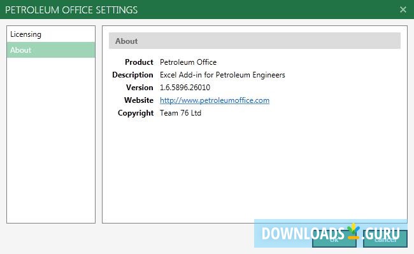The height and width of the screenshot is (254, 414).
Task: Open the Licensing settings section
Action: pos(51,34)
